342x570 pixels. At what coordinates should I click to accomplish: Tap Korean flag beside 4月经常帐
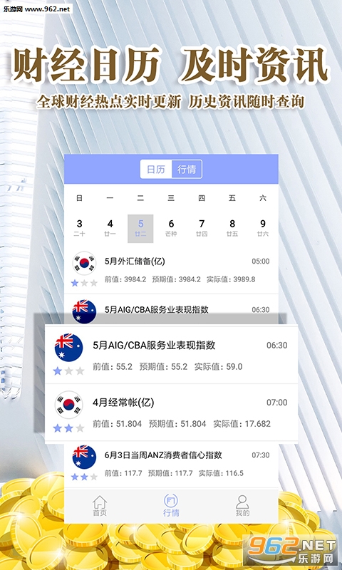click(68, 405)
